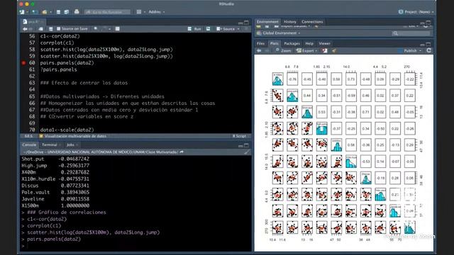This screenshot has height=255, width=454.
Task: Compile report notebook icon in editor
Action: [x=117, y=29]
